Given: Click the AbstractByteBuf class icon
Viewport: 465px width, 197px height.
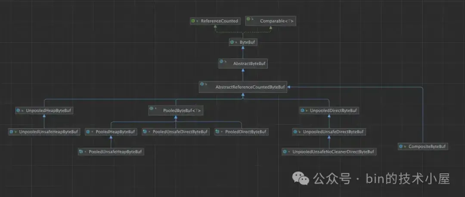Looking at the screenshot, I should click(221, 61).
